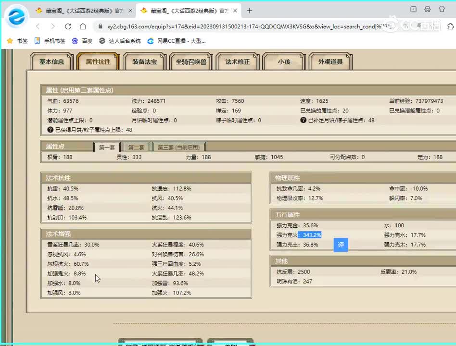Click the 敏捷: 1045 attribute

(269, 157)
